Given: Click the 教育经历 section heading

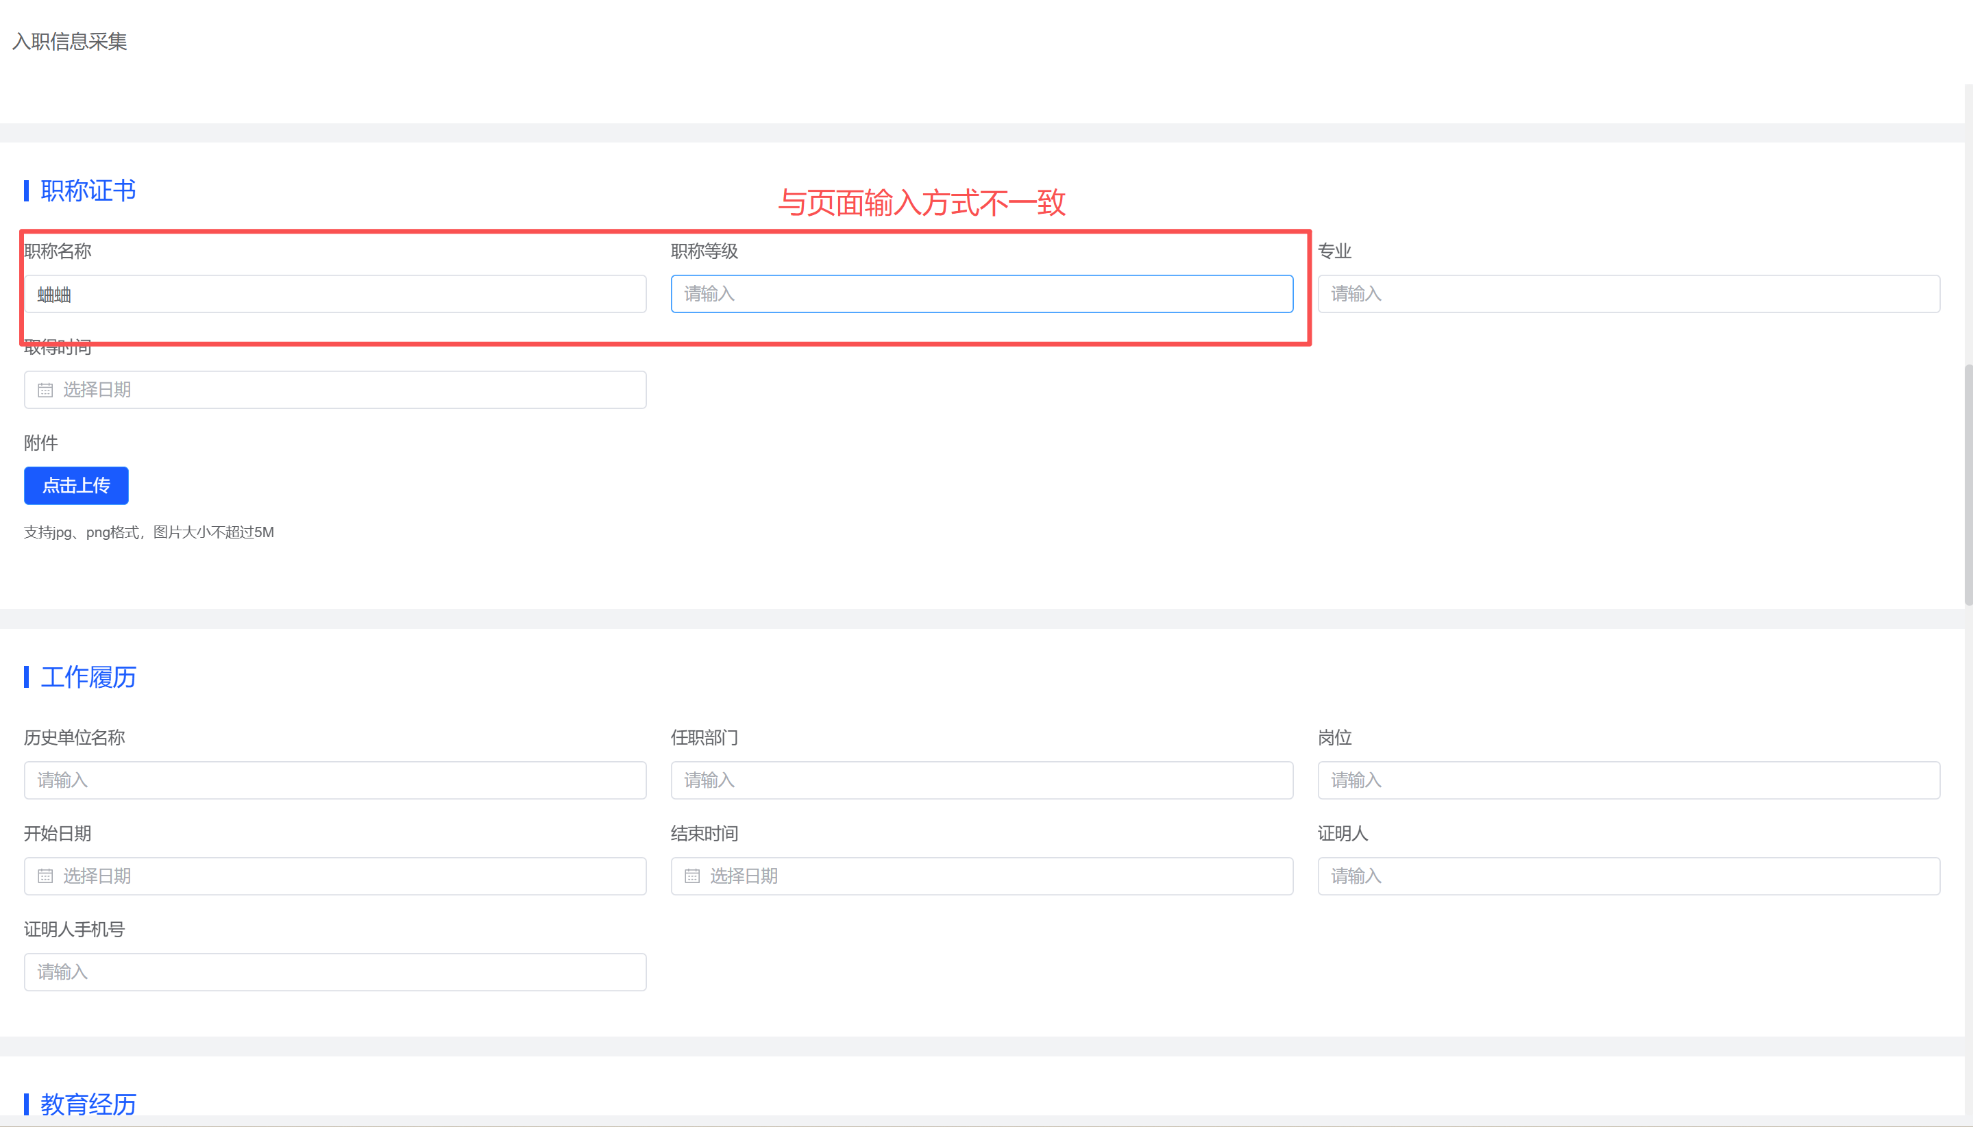Looking at the screenshot, I should pyautogui.click(x=88, y=1104).
